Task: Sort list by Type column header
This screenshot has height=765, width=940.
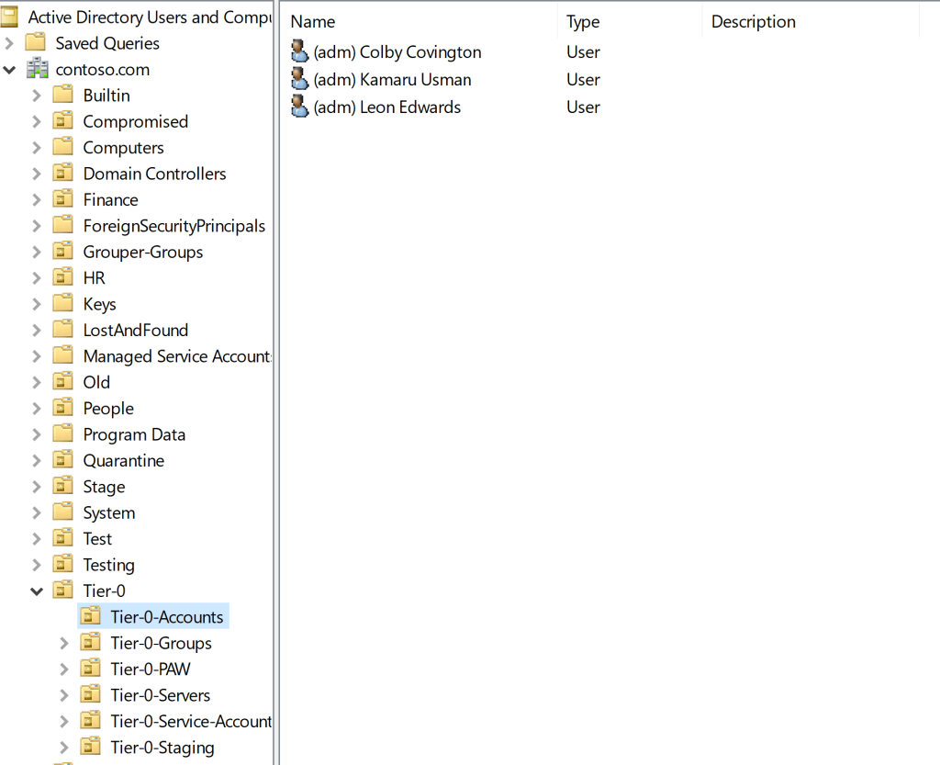Action: coord(583,21)
